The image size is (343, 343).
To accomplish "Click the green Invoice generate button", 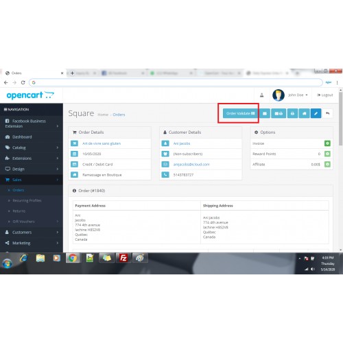I will click(x=327, y=143).
